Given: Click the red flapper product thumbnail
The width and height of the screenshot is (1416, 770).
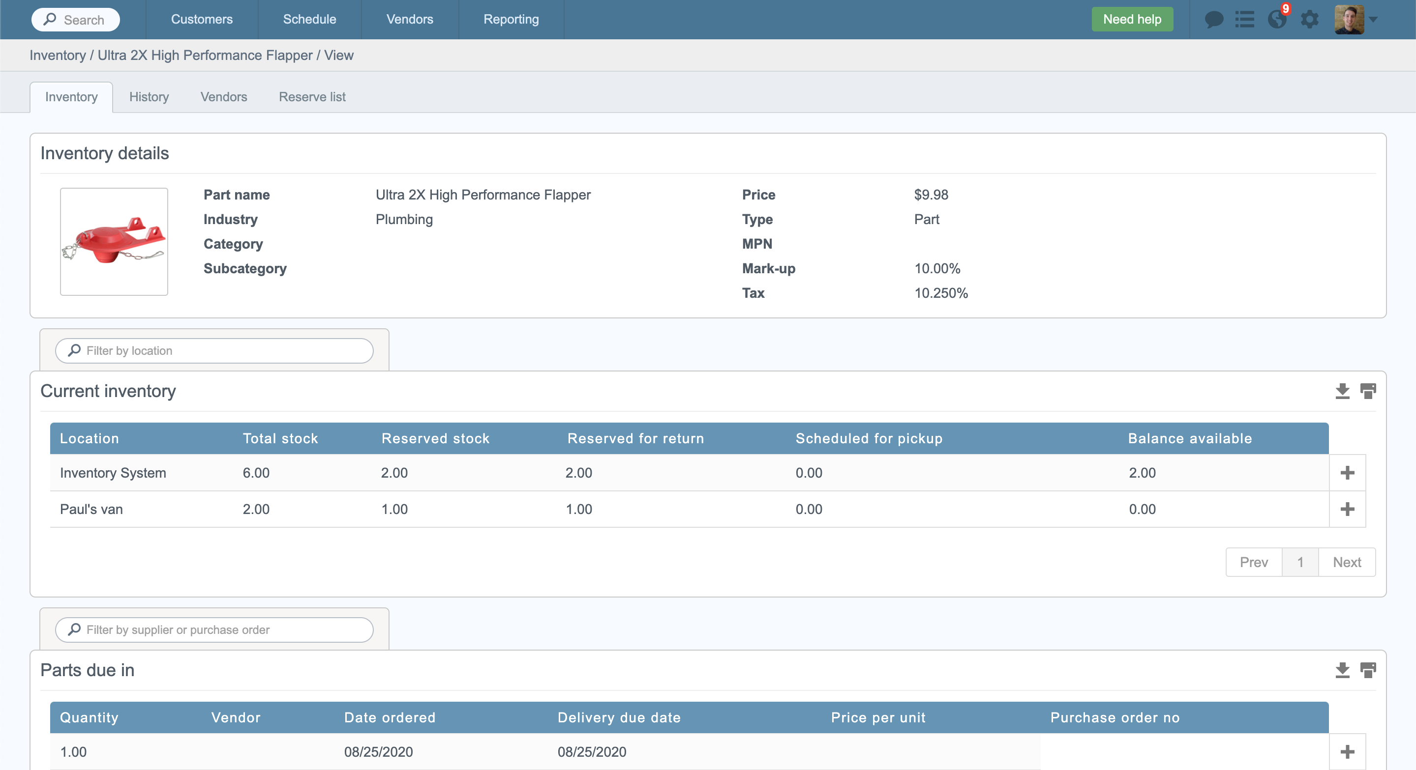Looking at the screenshot, I should pyautogui.click(x=114, y=242).
